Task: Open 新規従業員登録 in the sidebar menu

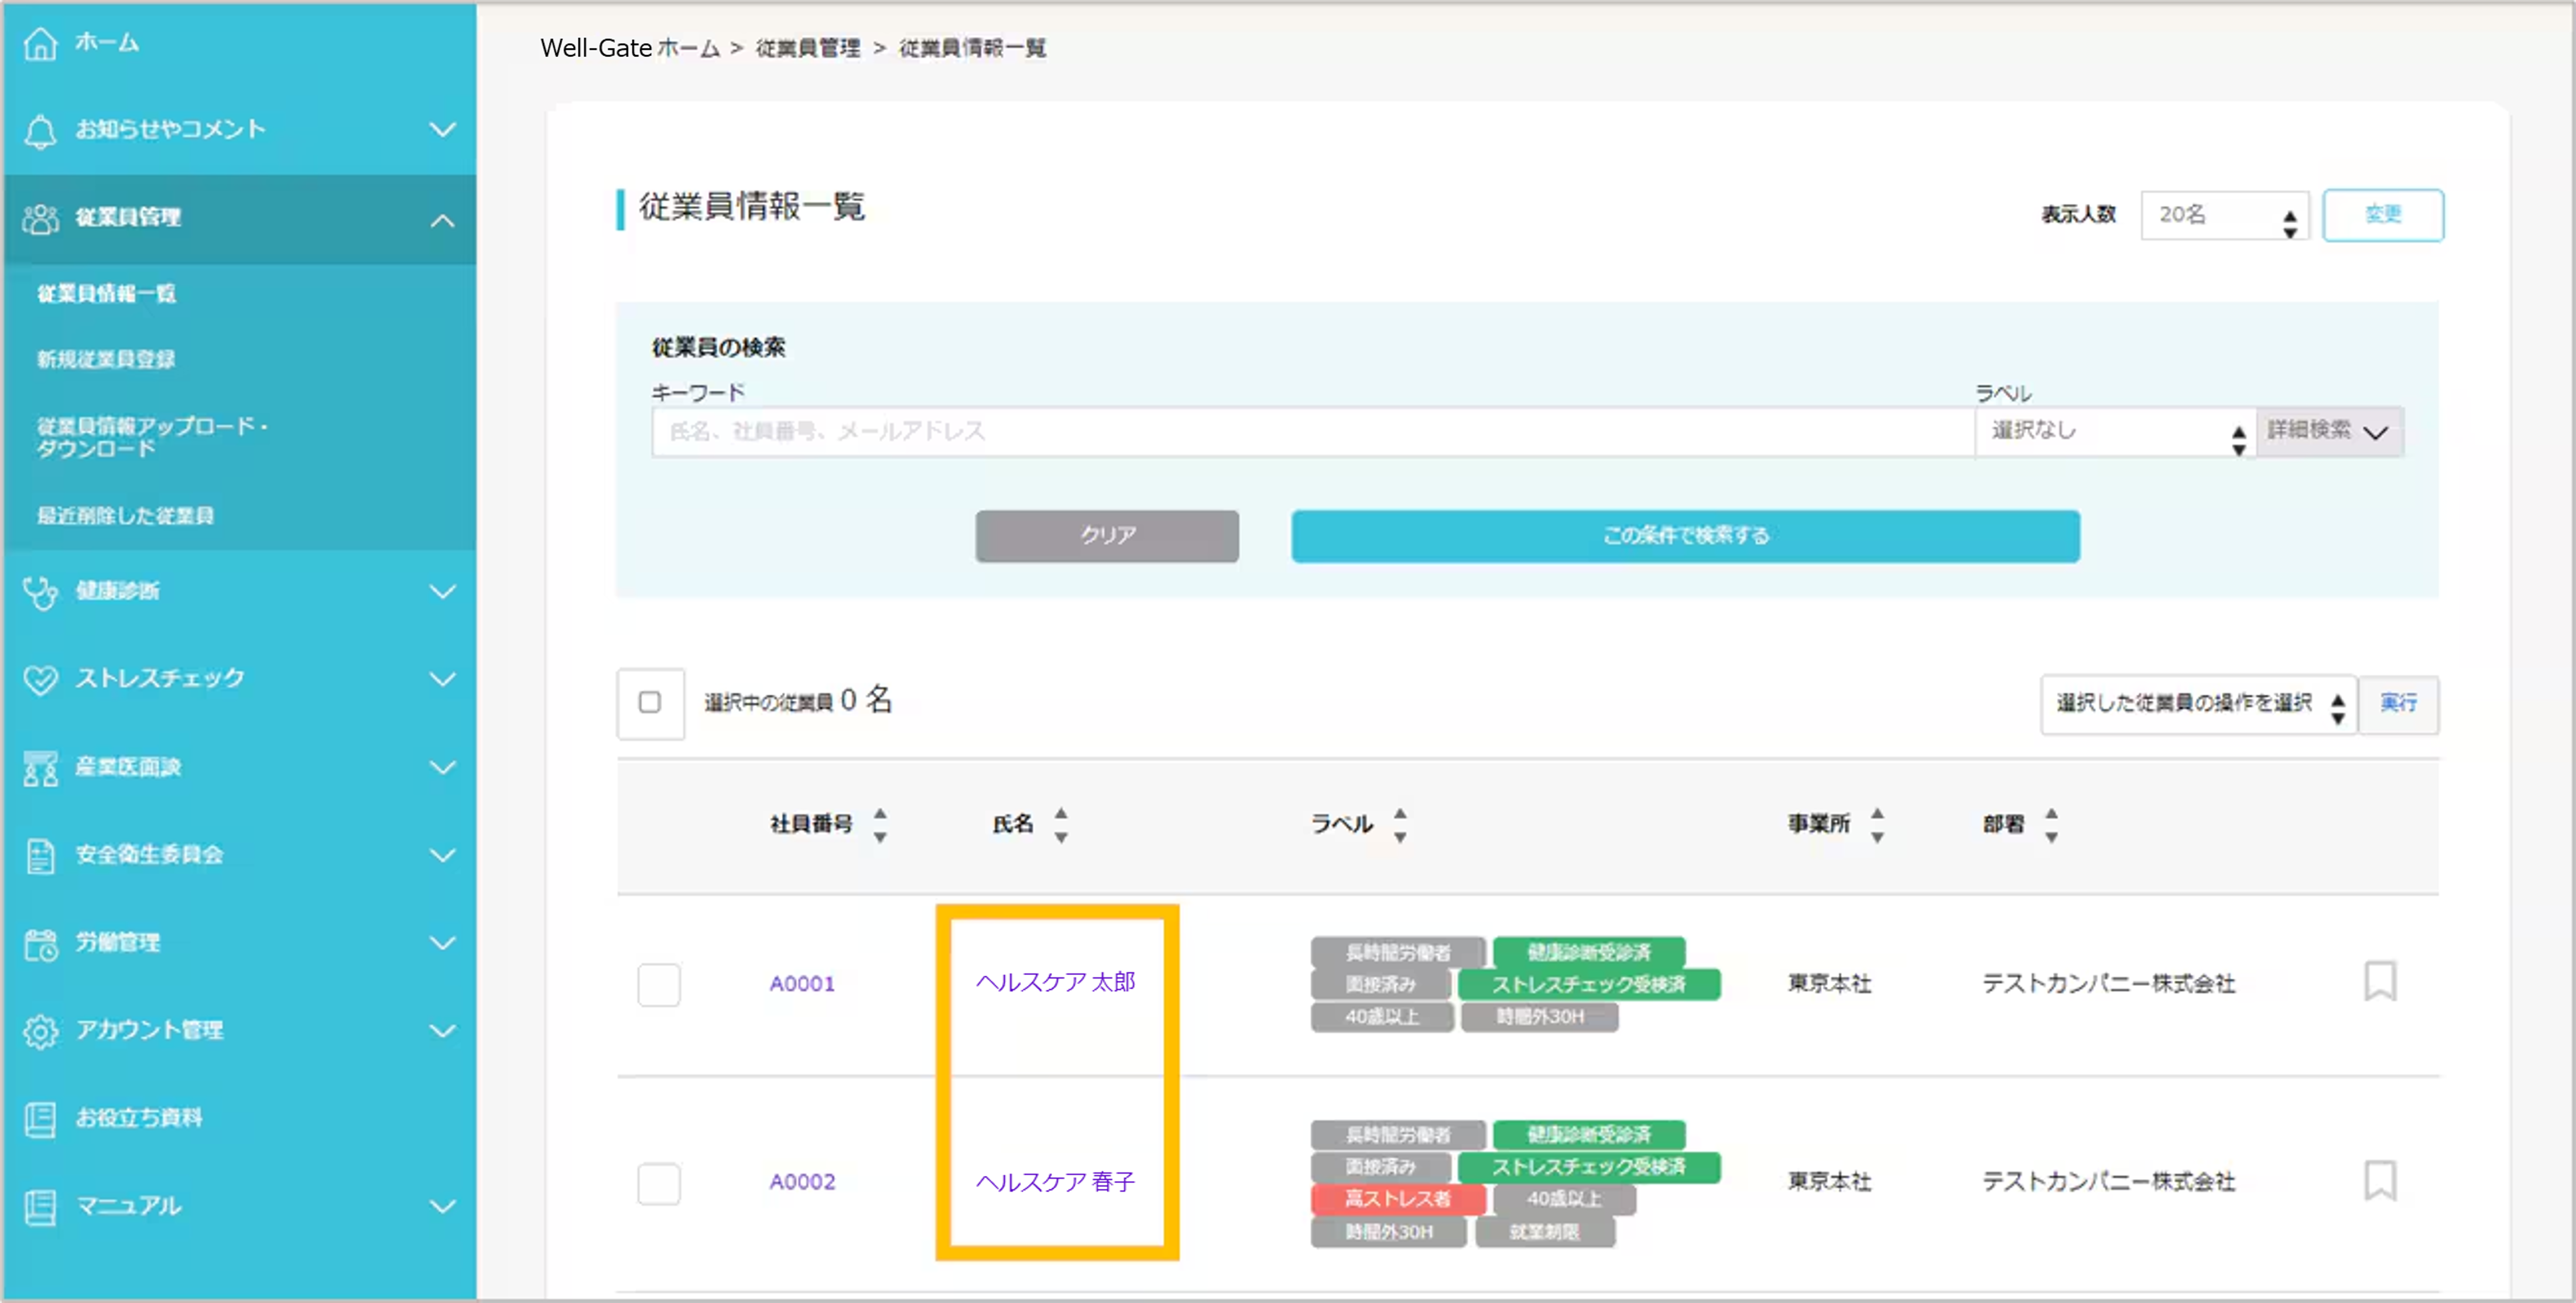Action: pos(106,359)
